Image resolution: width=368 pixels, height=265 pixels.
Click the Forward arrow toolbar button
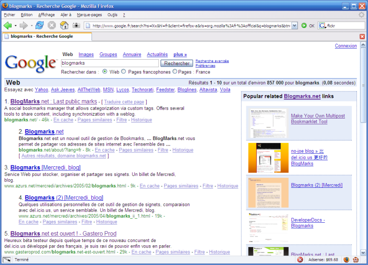point(23,25)
